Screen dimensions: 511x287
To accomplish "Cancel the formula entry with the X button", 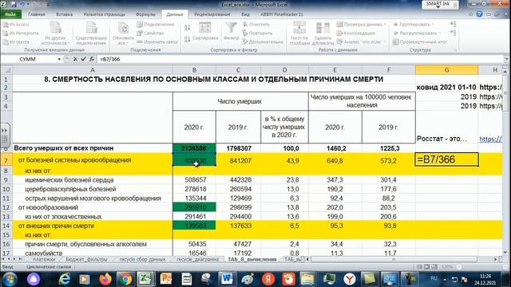I will 75,59.
